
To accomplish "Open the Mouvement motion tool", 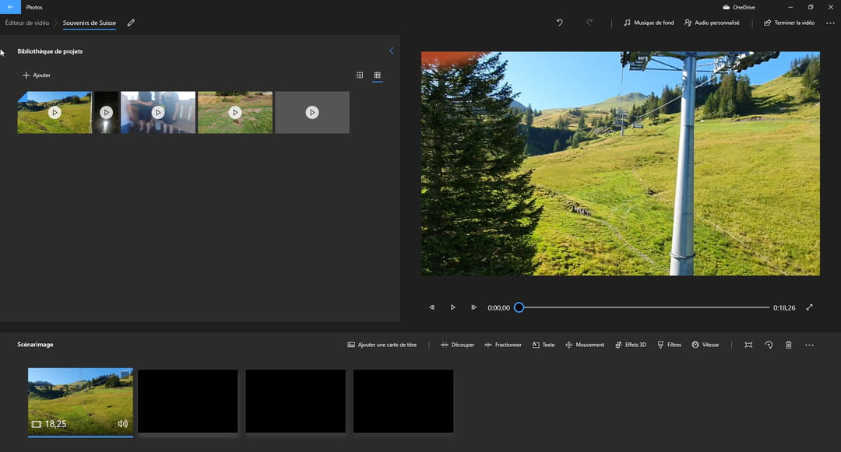I will point(585,344).
